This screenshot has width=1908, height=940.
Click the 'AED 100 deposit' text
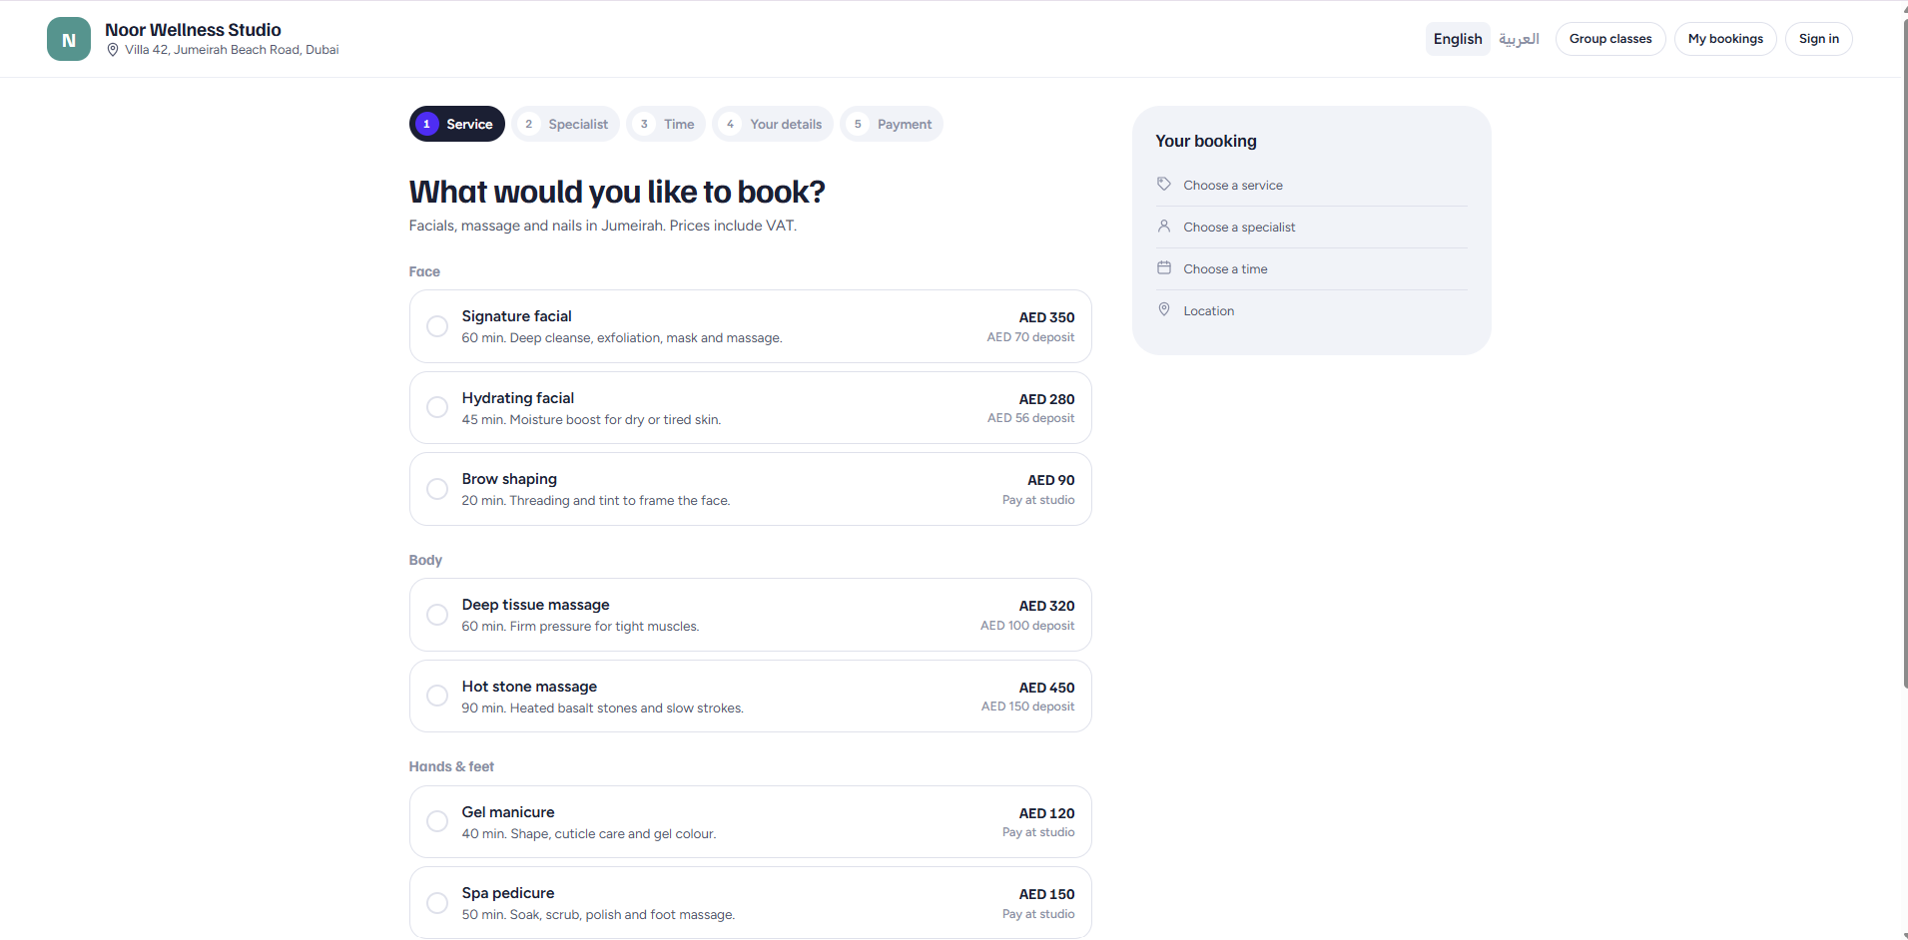coord(1027,626)
